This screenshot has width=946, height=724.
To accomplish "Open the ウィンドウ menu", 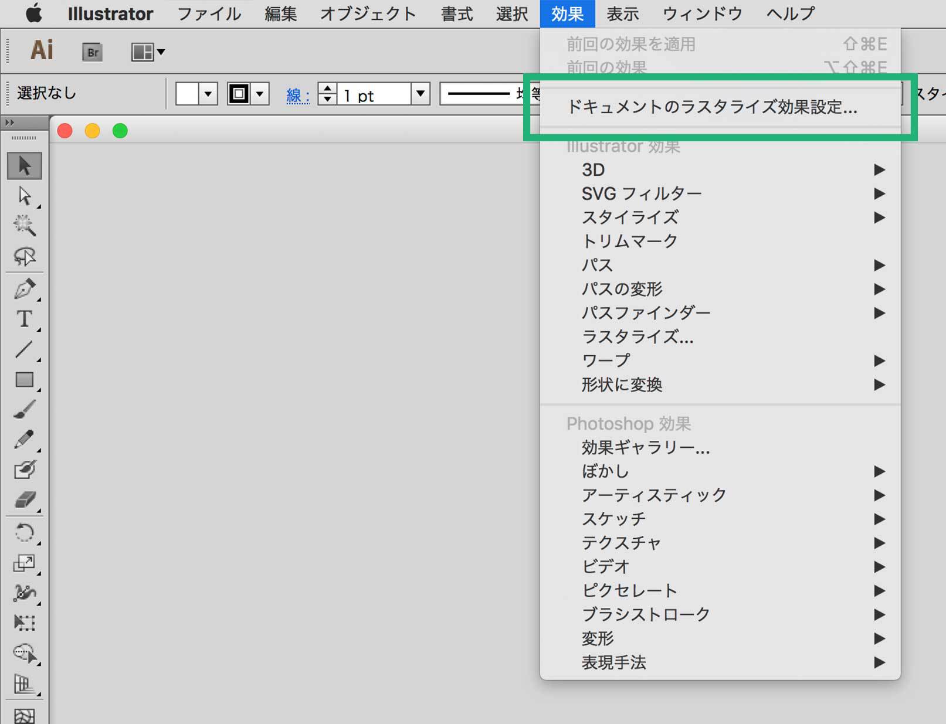I will 702,13.
